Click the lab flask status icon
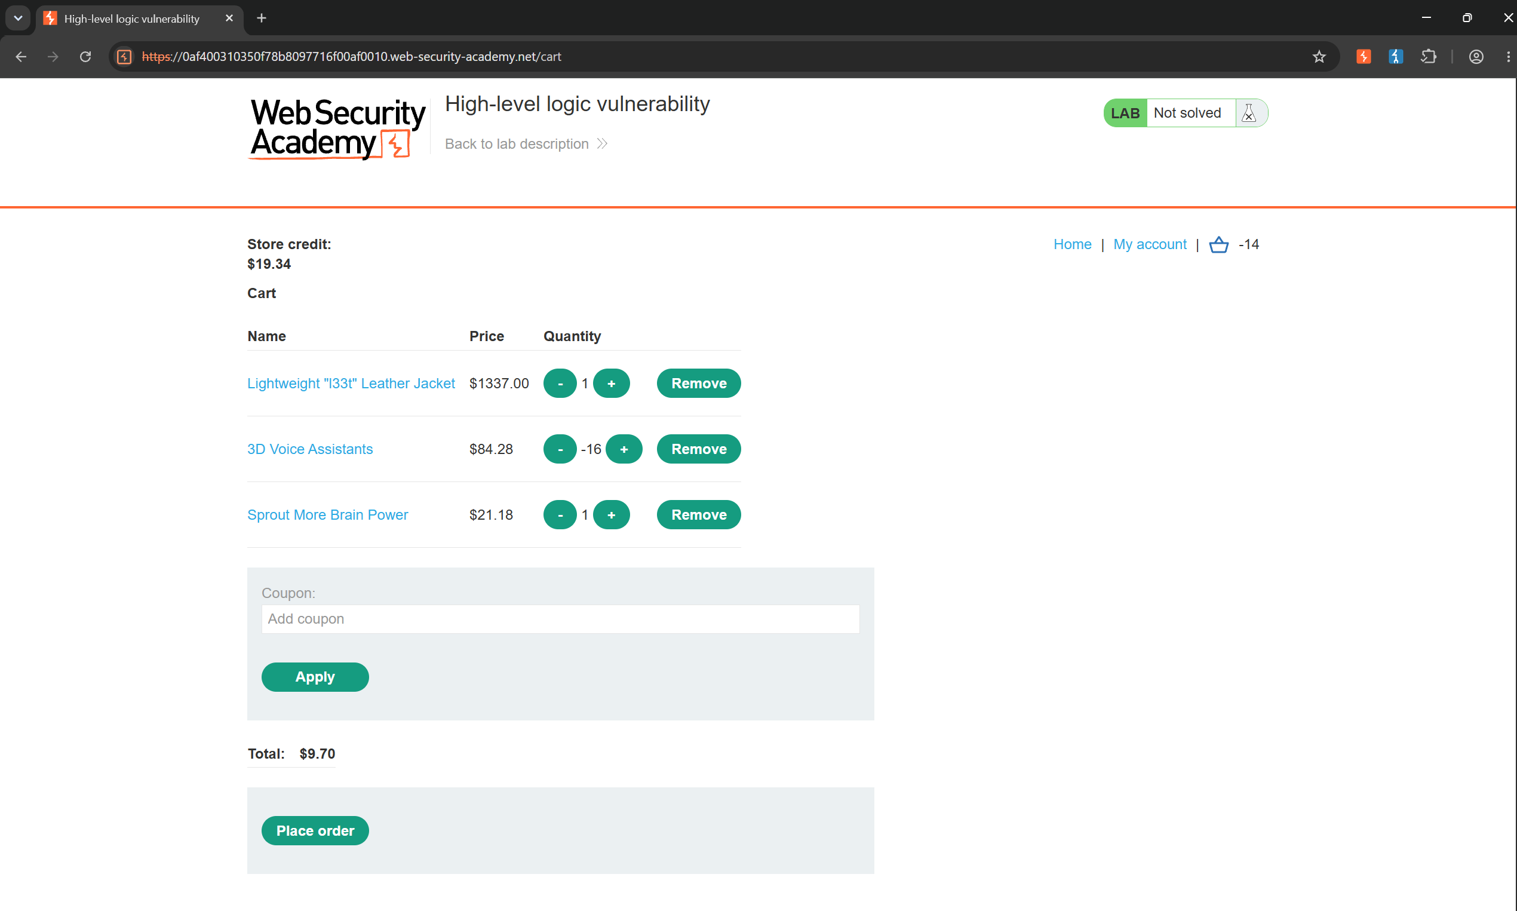This screenshot has width=1517, height=911. pyautogui.click(x=1248, y=113)
